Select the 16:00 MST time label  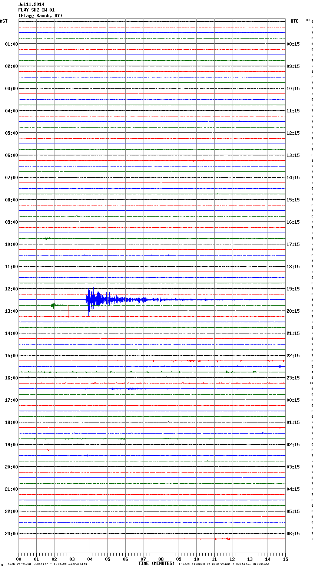(11, 378)
